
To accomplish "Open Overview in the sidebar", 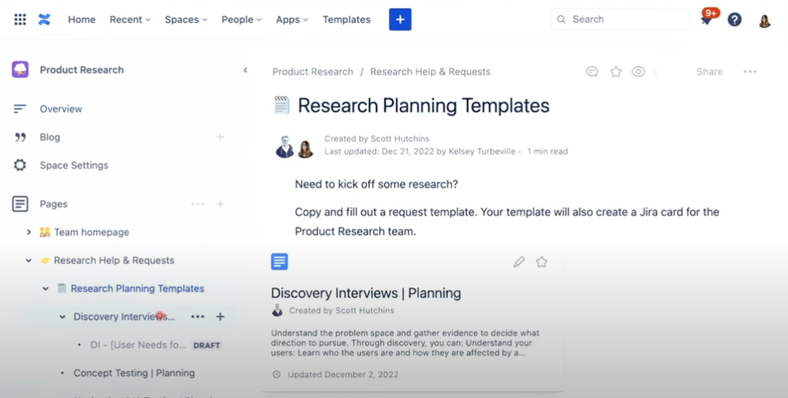I will click(61, 109).
